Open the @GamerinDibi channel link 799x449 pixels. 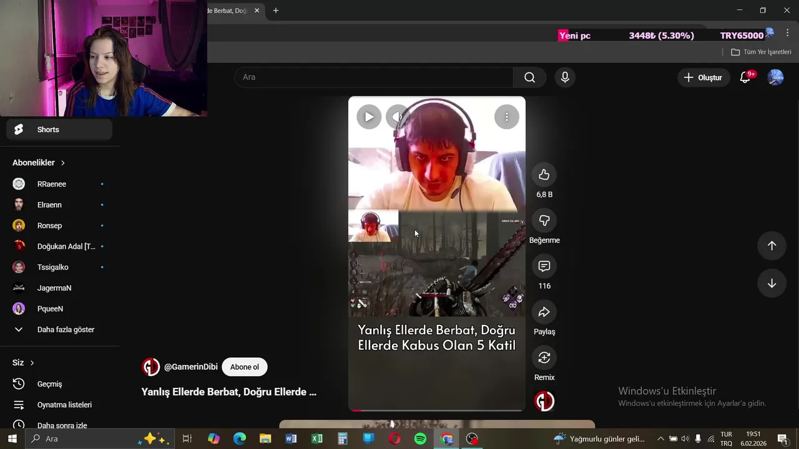(190, 367)
